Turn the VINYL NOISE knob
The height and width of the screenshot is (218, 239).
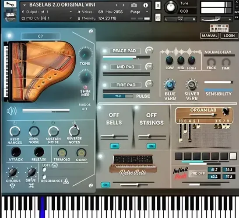coord(34,131)
